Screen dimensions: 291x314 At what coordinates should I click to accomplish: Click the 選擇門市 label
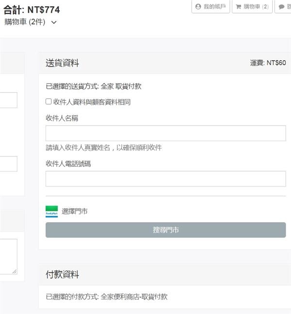coord(75,211)
